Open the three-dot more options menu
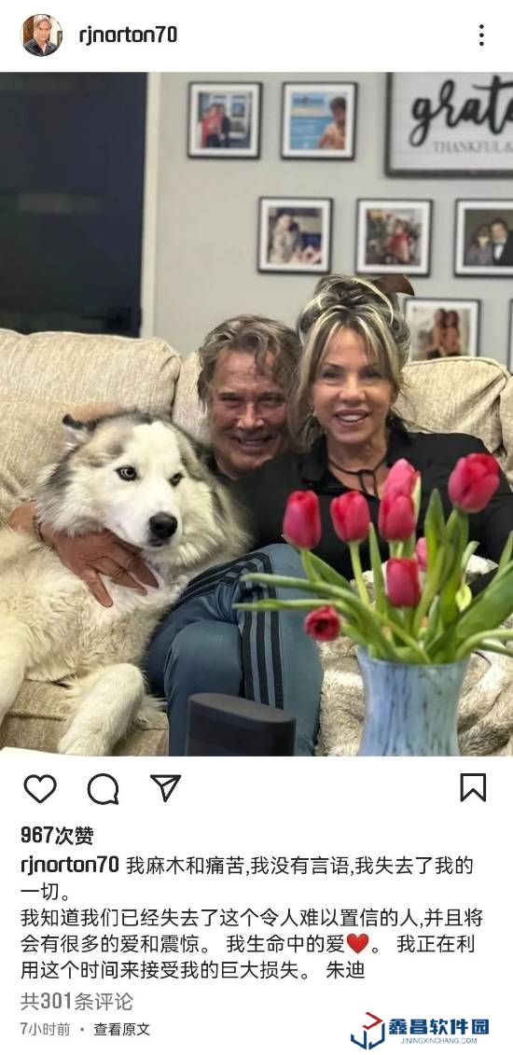The width and height of the screenshot is (513, 1055). tap(481, 35)
